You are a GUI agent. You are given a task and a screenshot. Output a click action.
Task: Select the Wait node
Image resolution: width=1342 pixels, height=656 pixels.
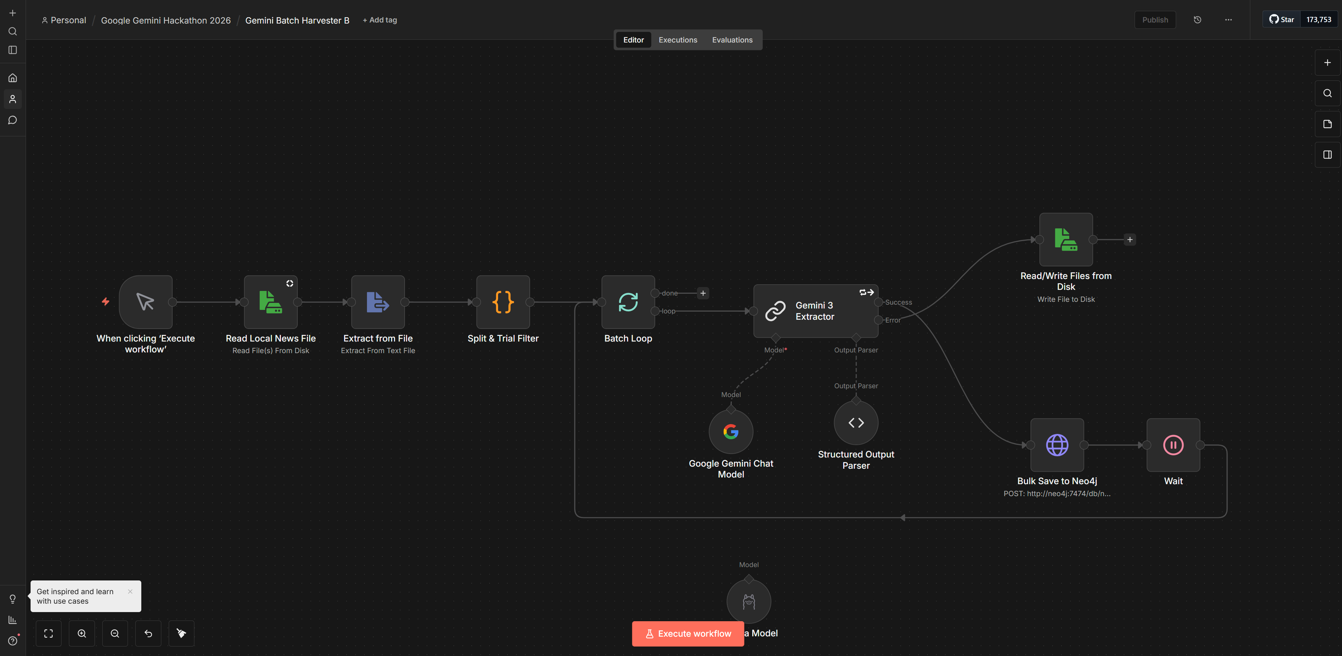click(x=1173, y=445)
